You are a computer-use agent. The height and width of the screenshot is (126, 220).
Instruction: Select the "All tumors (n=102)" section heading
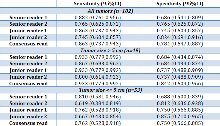pos(110,11)
